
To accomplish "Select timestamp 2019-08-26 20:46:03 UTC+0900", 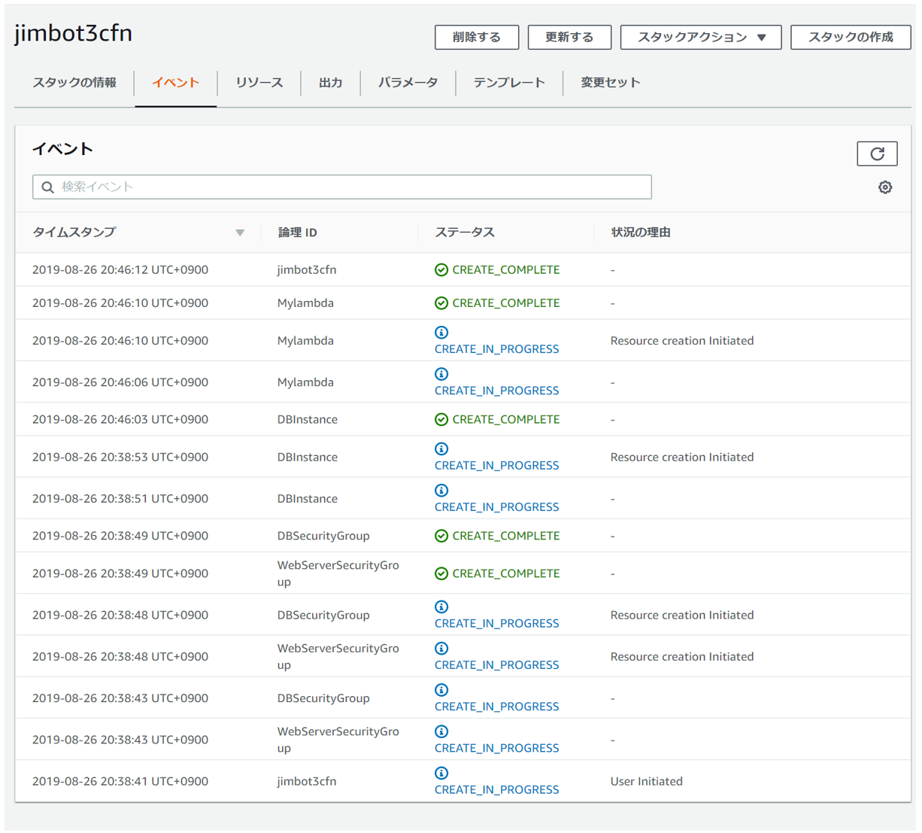I will [120, 420].
